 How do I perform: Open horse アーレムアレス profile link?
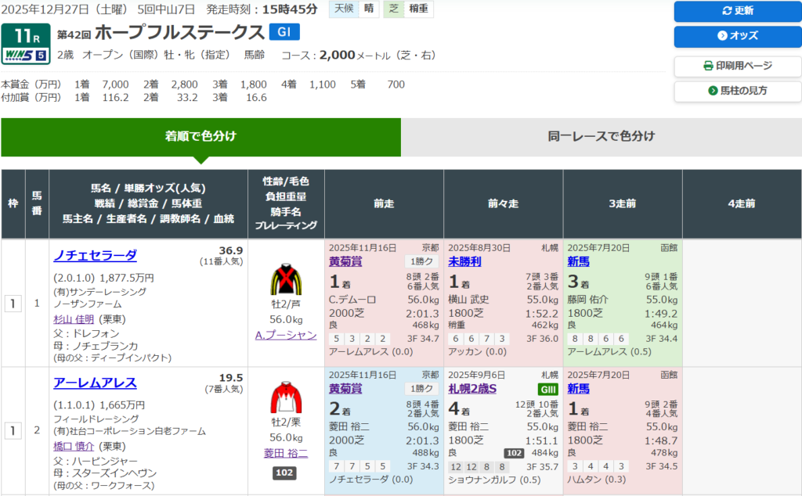point(95,383)
